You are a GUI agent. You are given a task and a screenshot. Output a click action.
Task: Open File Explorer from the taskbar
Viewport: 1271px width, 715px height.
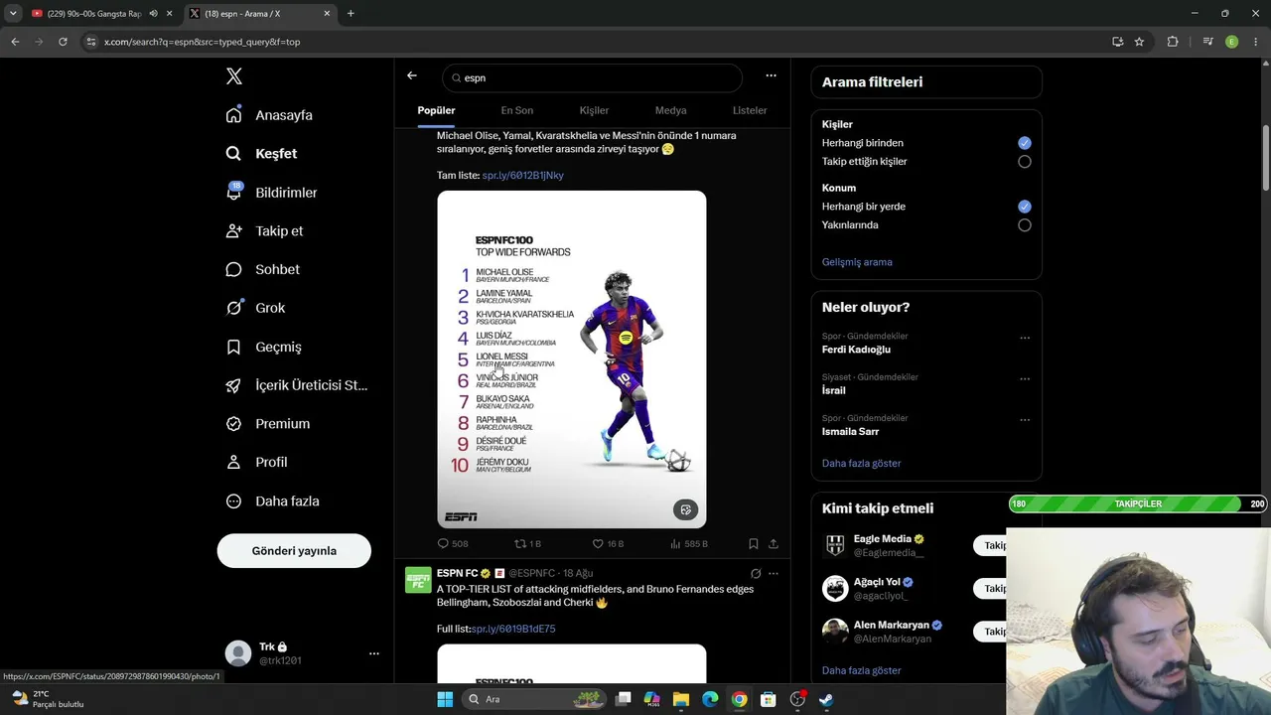pyautogui.click(x=681, y=699)
